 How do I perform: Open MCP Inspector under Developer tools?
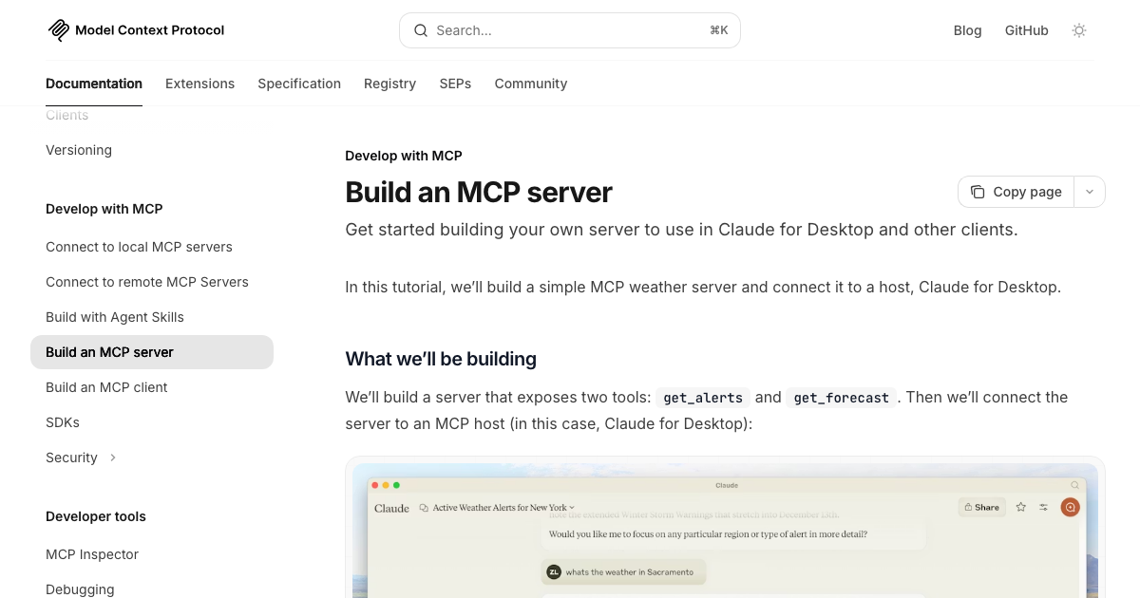pos(92,554)
